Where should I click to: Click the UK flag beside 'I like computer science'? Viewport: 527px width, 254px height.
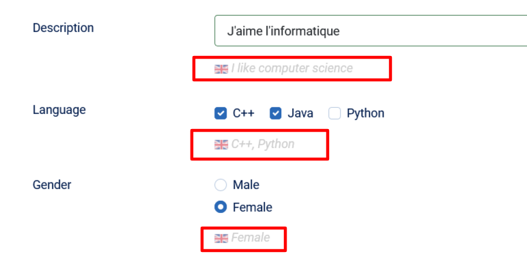coord(220,69)
